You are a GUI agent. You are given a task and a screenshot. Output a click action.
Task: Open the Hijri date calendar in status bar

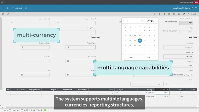22,110
